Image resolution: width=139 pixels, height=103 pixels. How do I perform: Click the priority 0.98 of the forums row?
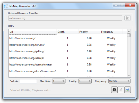[x=89, y=45]
